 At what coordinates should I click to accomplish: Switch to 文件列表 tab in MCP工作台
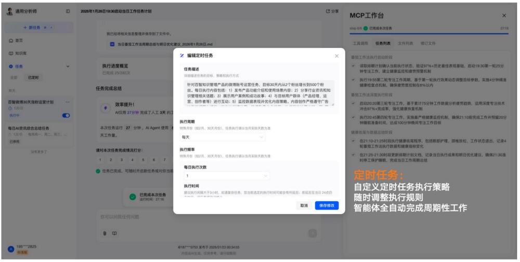tap(406, 44)
